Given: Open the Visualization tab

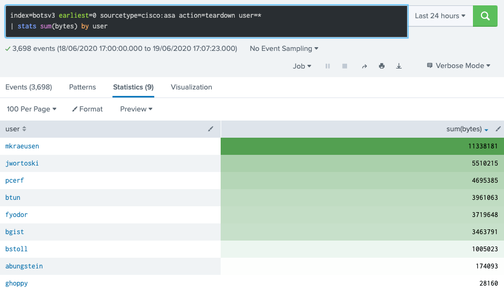Looking at the screenshot, I should pos(191,87).
